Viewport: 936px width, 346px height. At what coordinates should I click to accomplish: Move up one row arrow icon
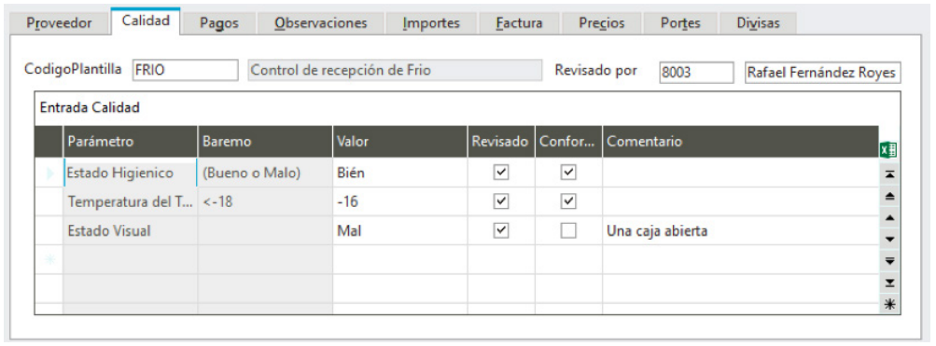pyautogui.click(x=889, y=217)
